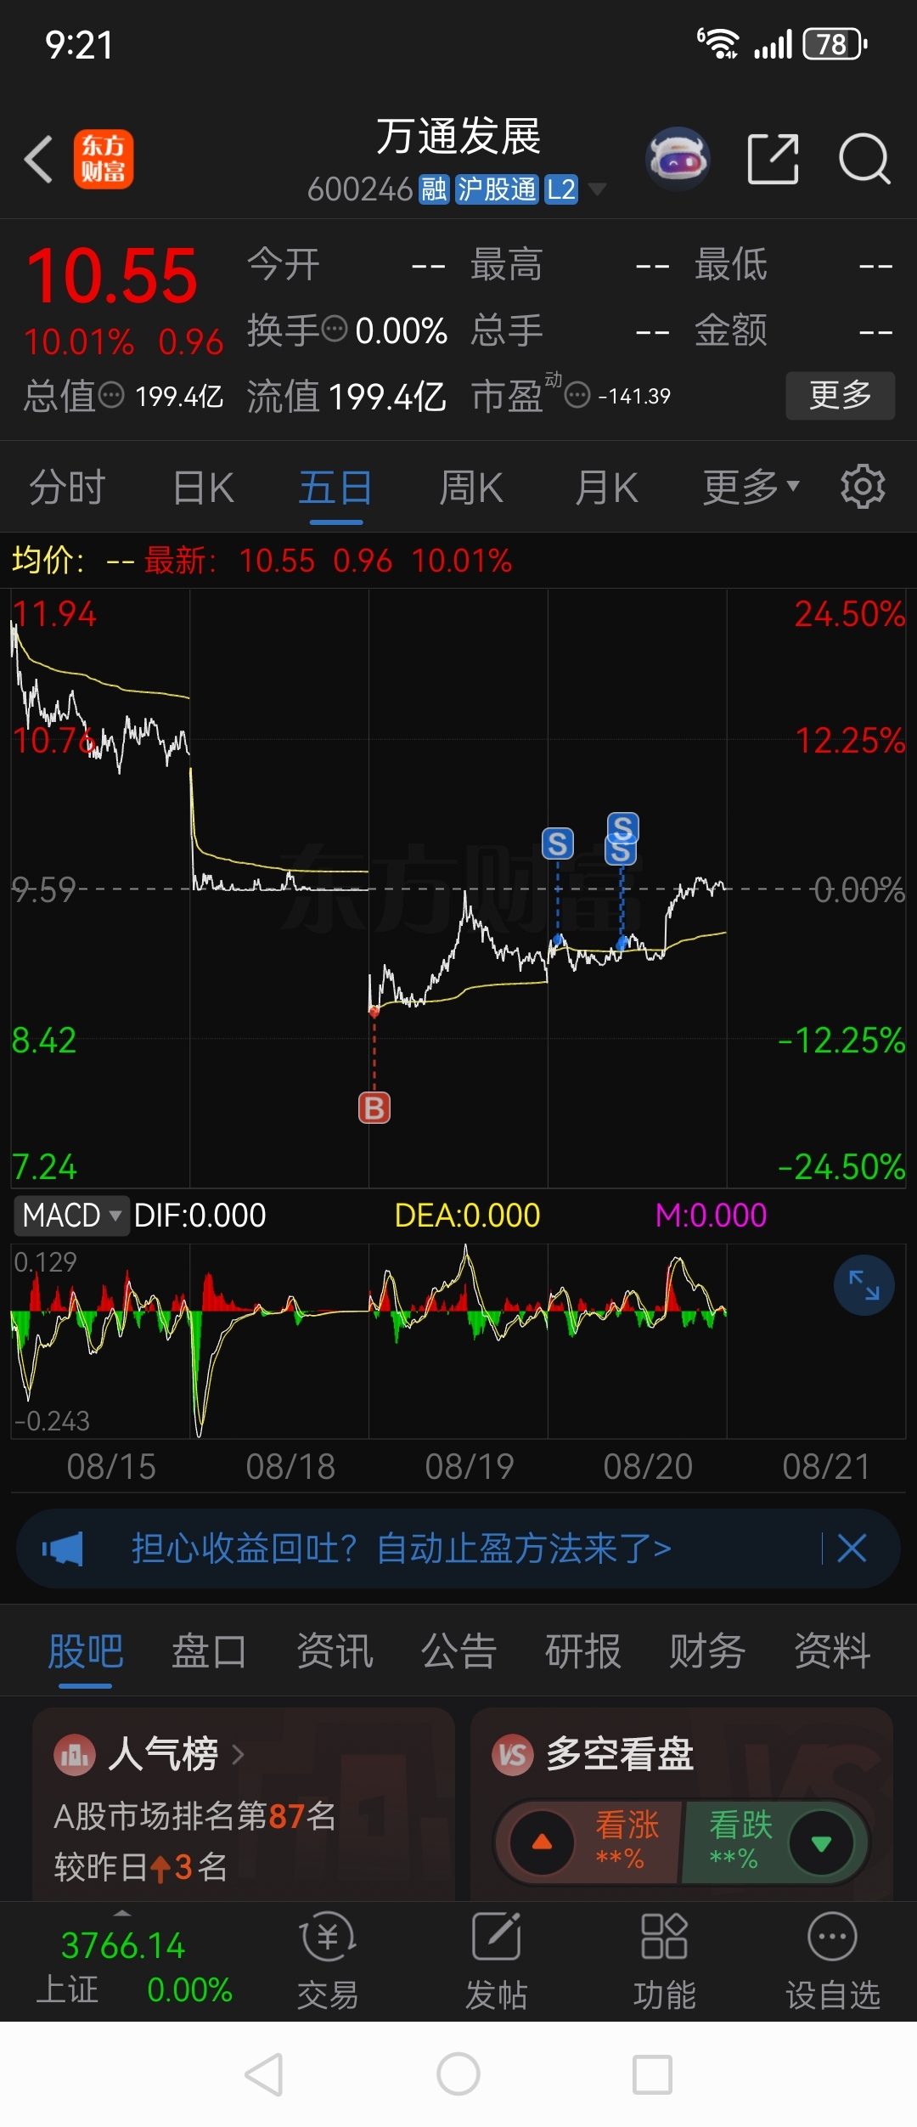
Task: Tap the 人气榜 chart icon
Action: tap(75, 1754)
